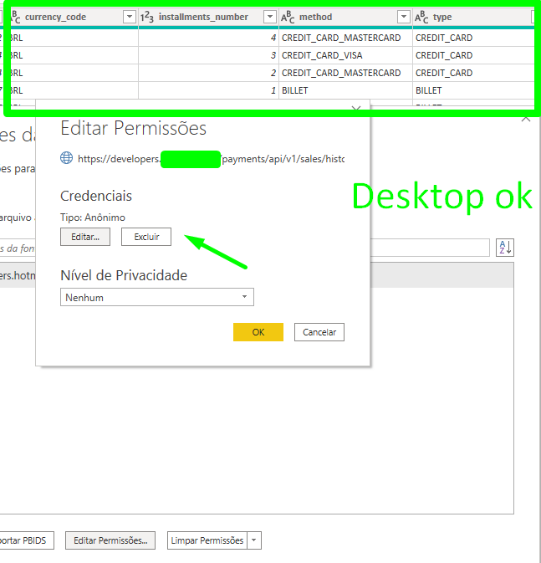Select CREDIT_CARD type cell in VISA row

point(474,55)
